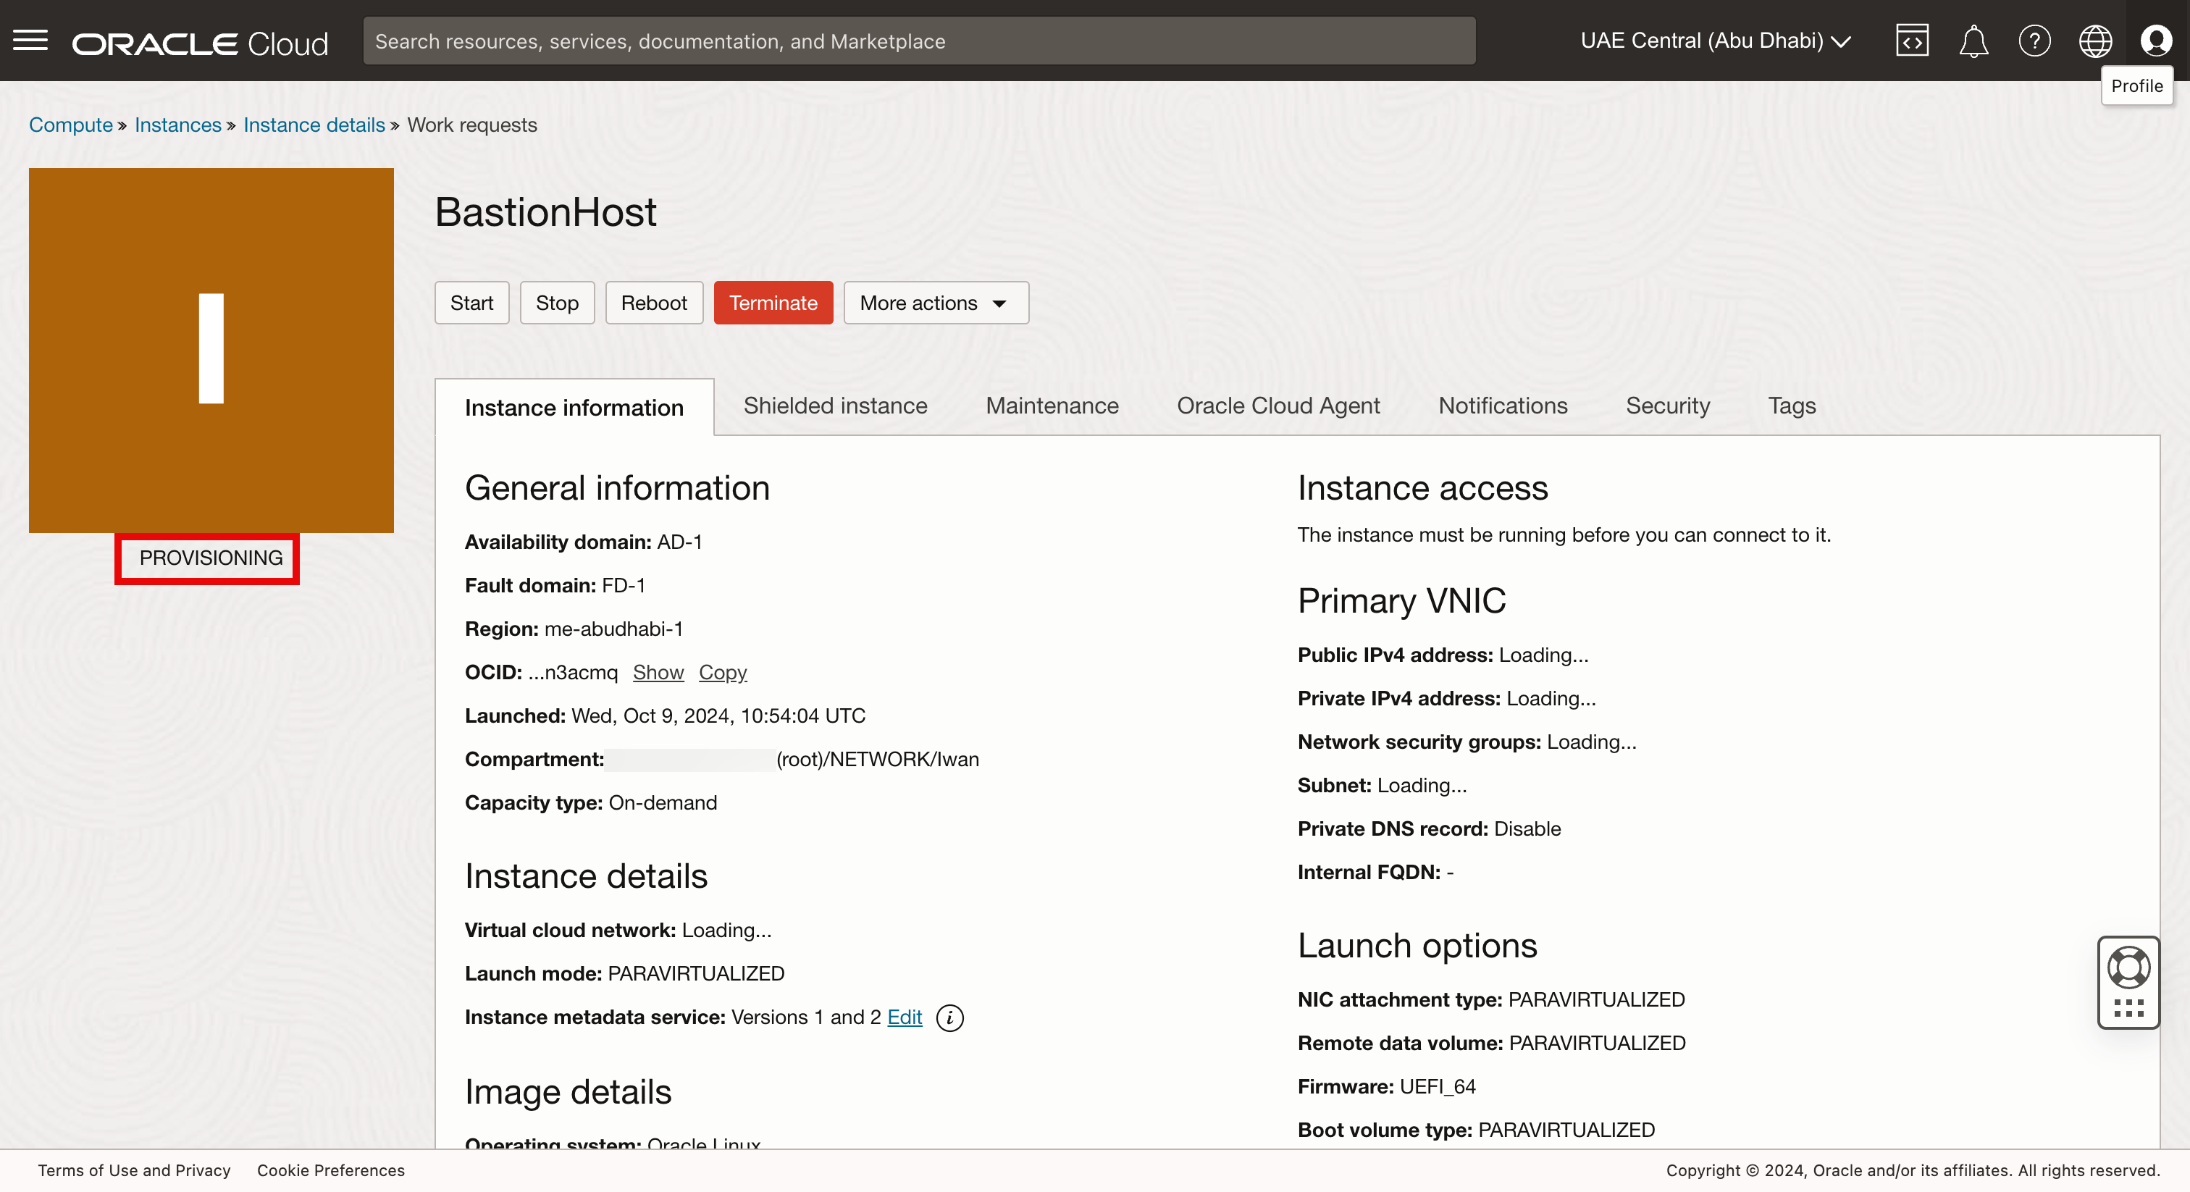
Task: Open the hamburger navigation menu
Action: pos(30,40)
